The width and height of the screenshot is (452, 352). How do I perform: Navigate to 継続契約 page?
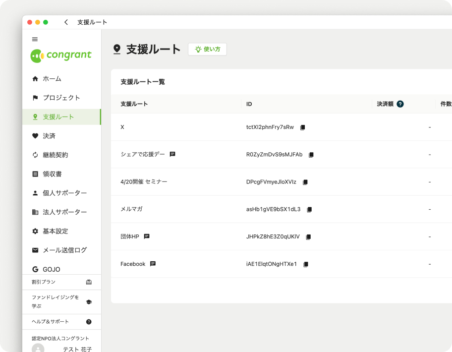click(55, 155)
